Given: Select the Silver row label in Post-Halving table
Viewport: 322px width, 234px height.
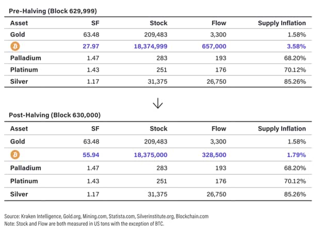Looking at the screenshot, I should pyautogui.click(x=18, y=194).
